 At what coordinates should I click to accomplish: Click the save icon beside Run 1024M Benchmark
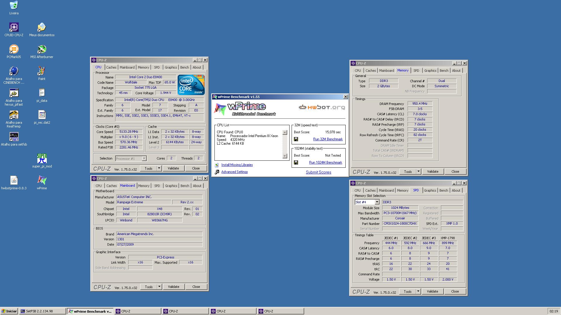coord(296,163)
